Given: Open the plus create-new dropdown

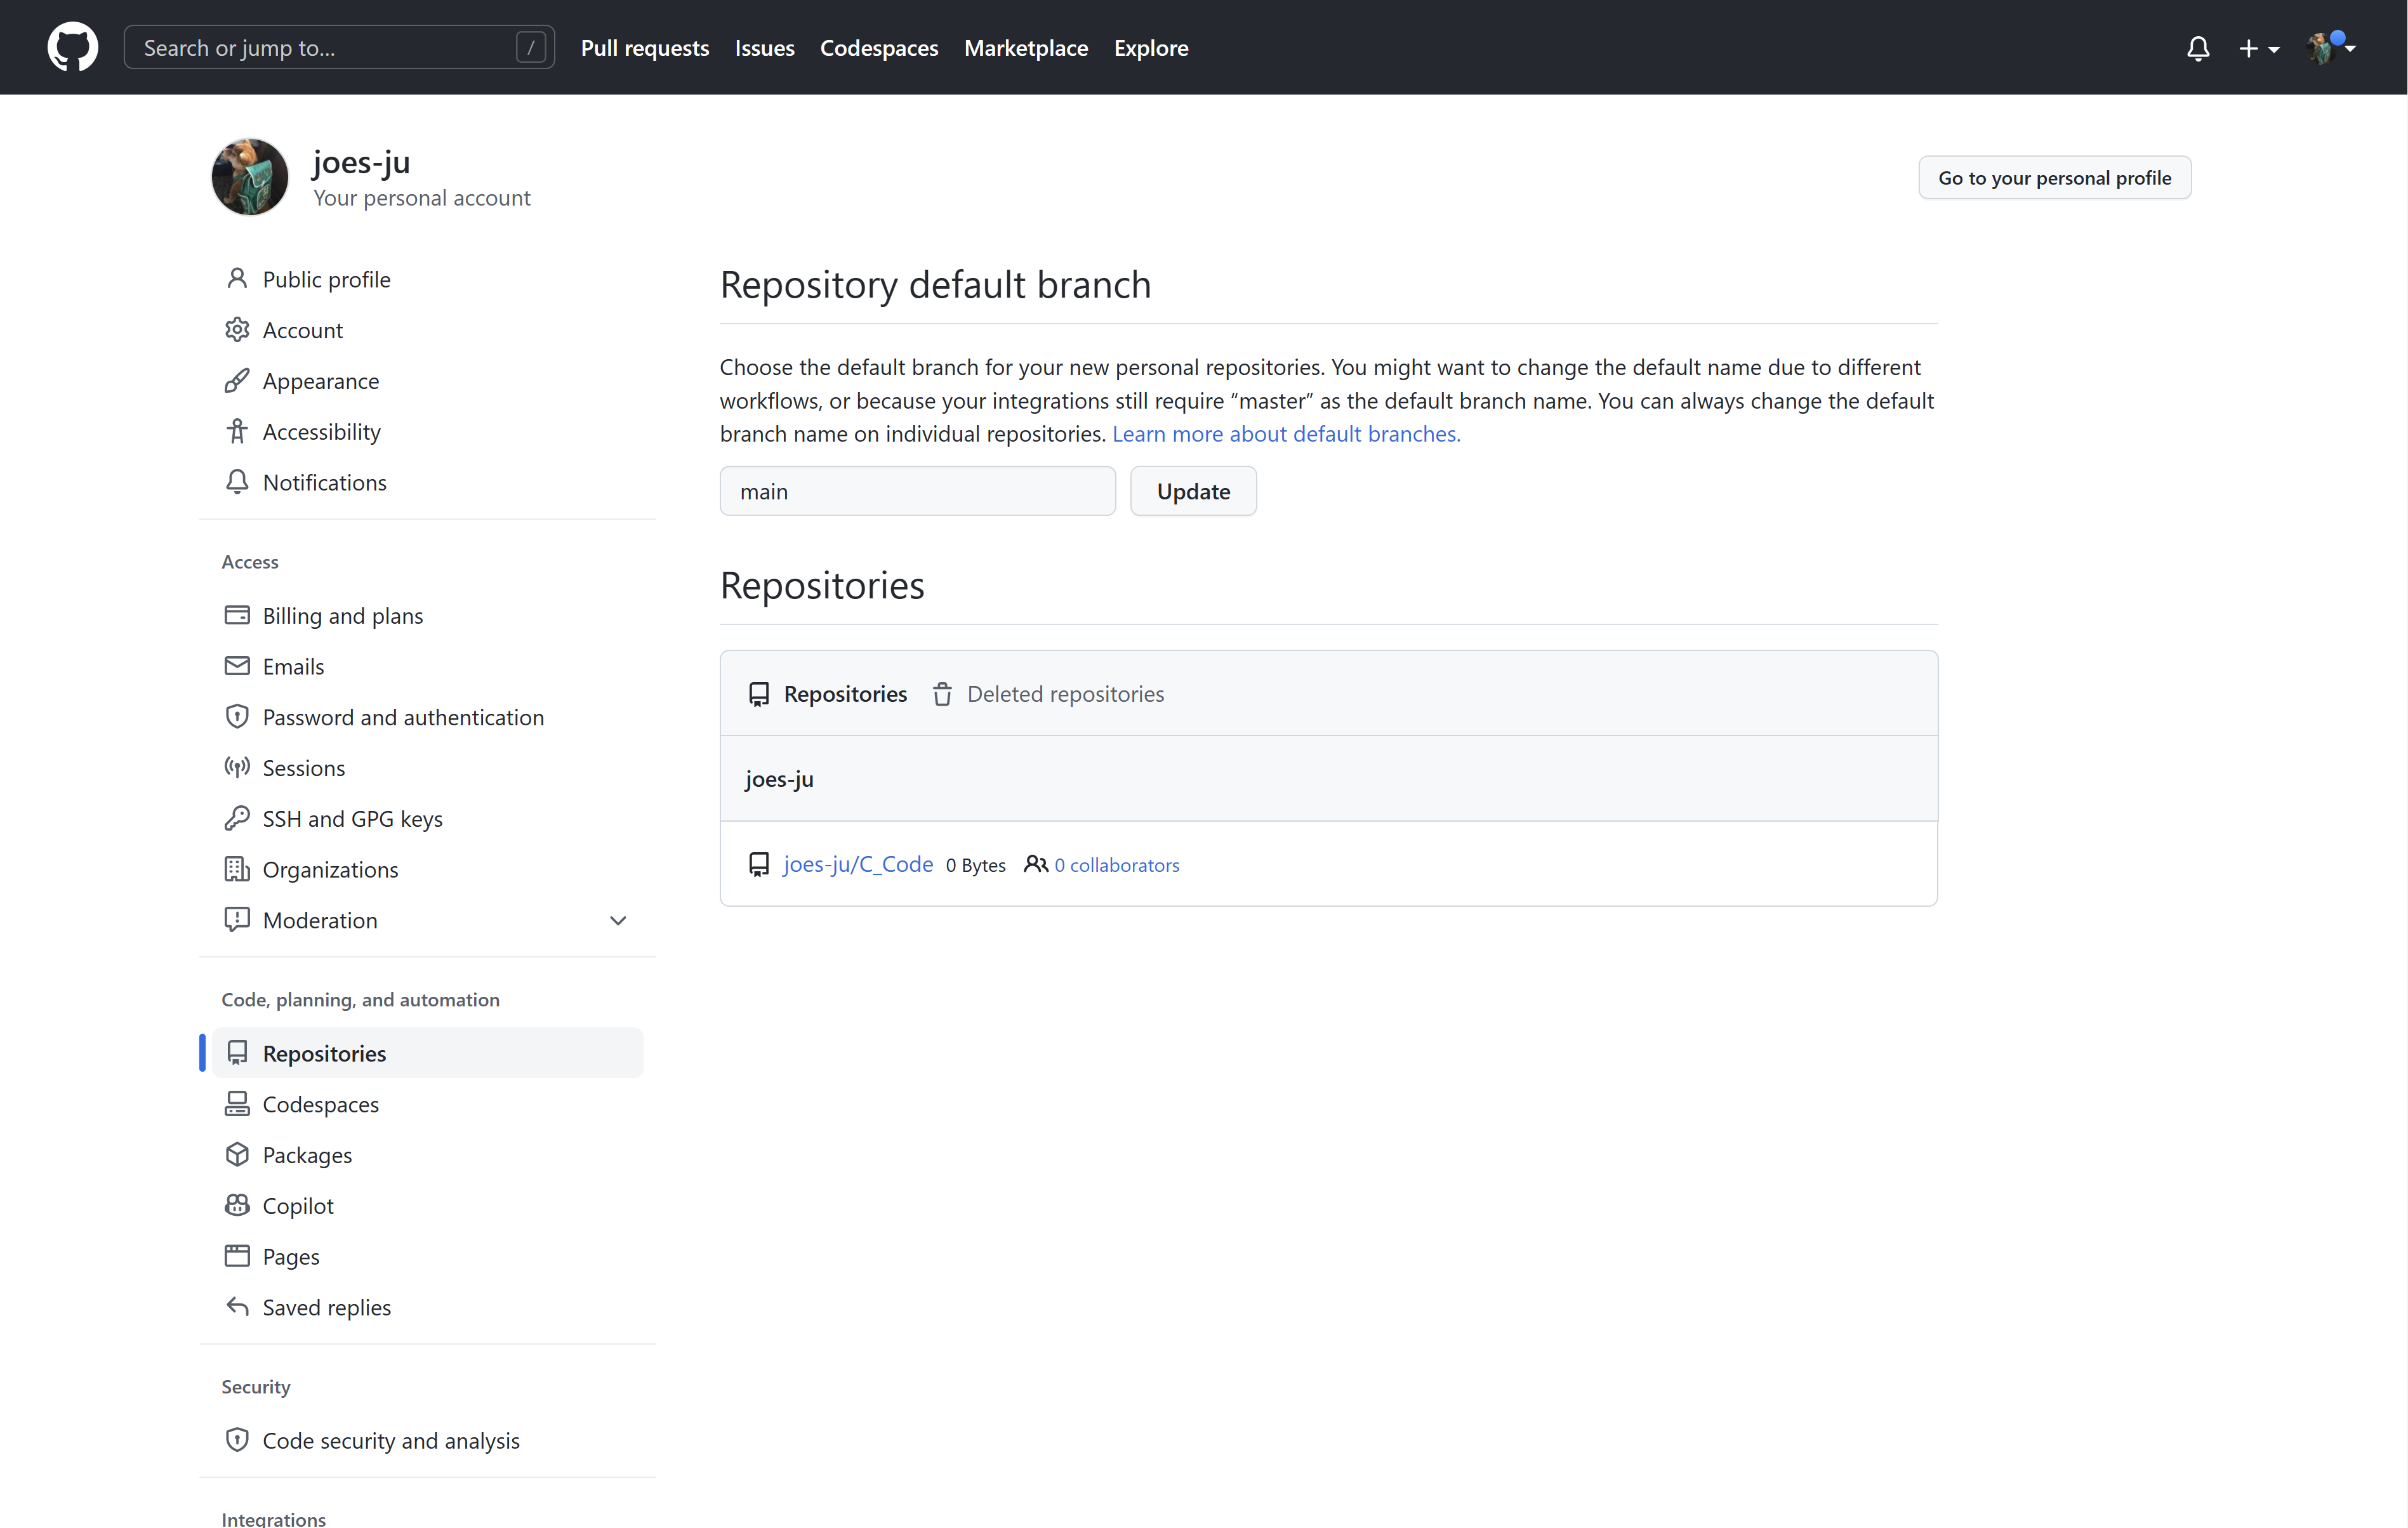Looking at the screenshot, I should [x=2259, y=48].
